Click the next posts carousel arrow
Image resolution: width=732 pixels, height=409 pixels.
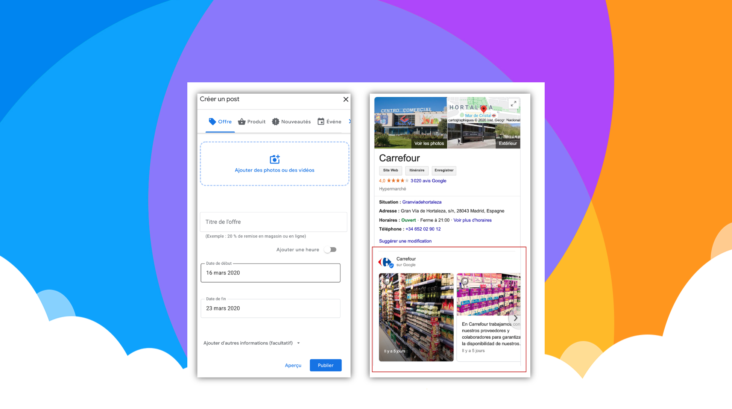[x=515, y=318]
